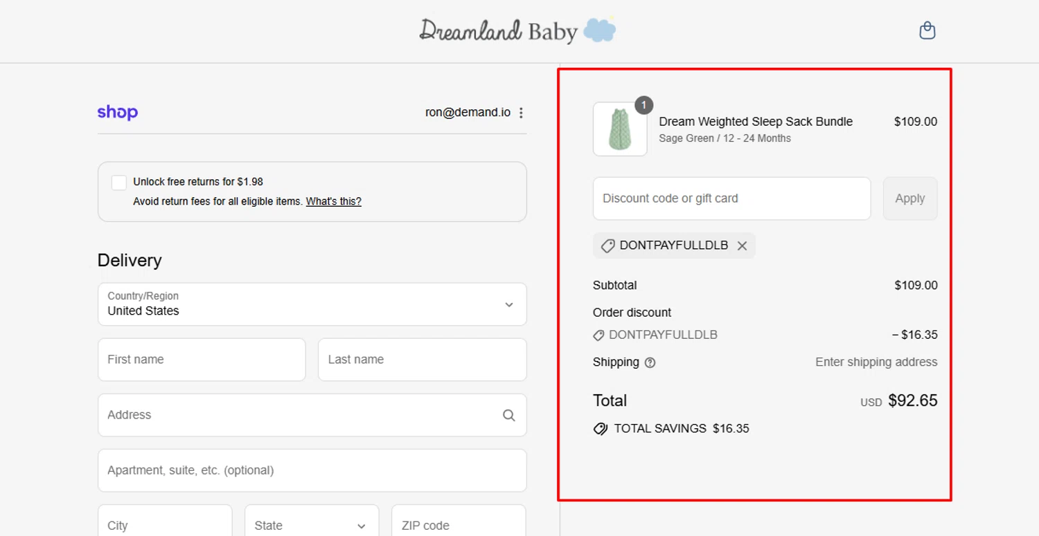The image size is (1039, 536).
Task: Click the search icon in Address field
Action: pos(509,415)
